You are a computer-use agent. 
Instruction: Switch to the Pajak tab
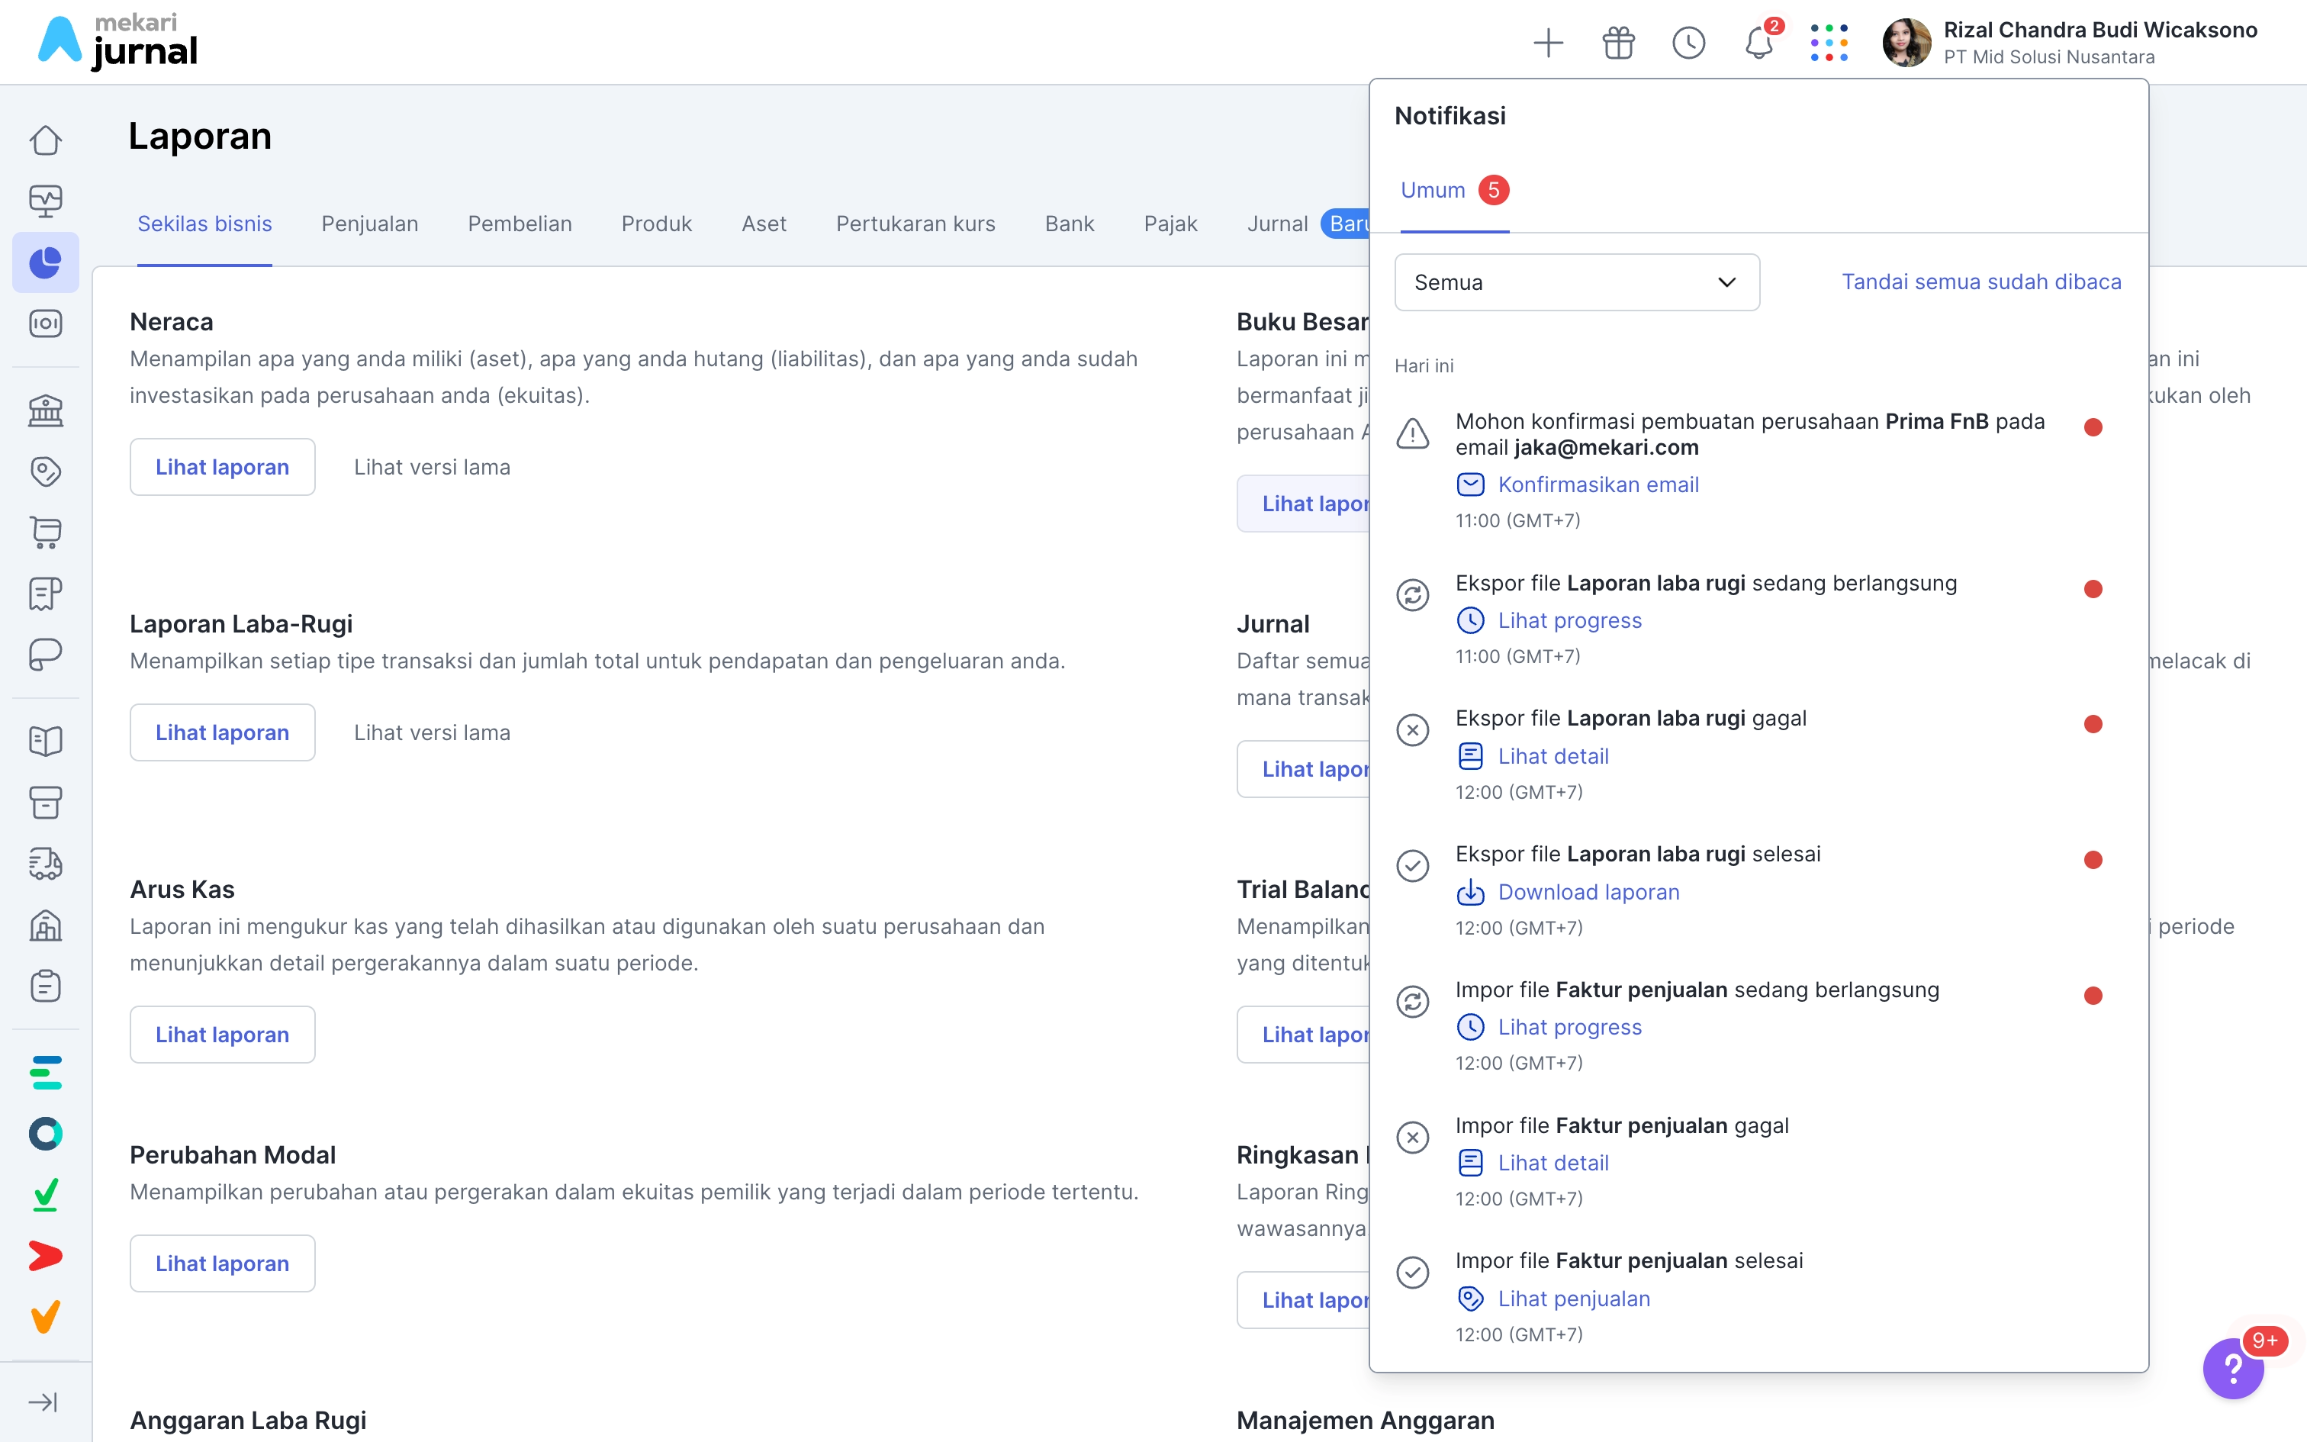[x=1170, y=223]
